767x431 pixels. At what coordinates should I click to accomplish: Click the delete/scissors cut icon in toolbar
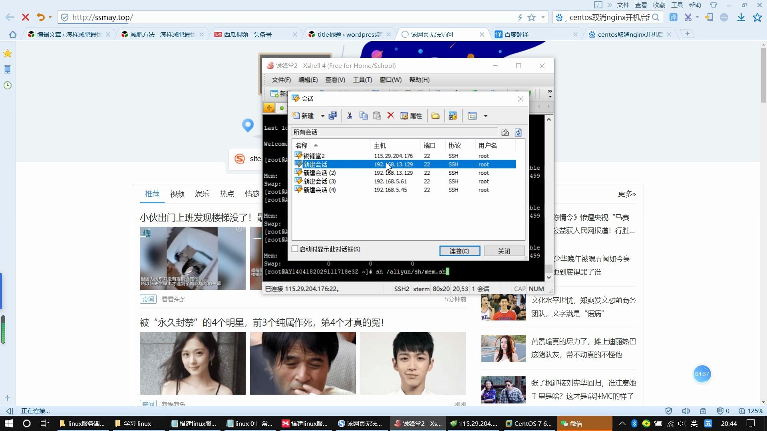point(350,115)
